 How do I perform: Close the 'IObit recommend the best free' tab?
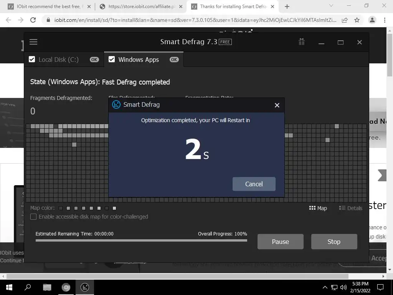(89, 7)
